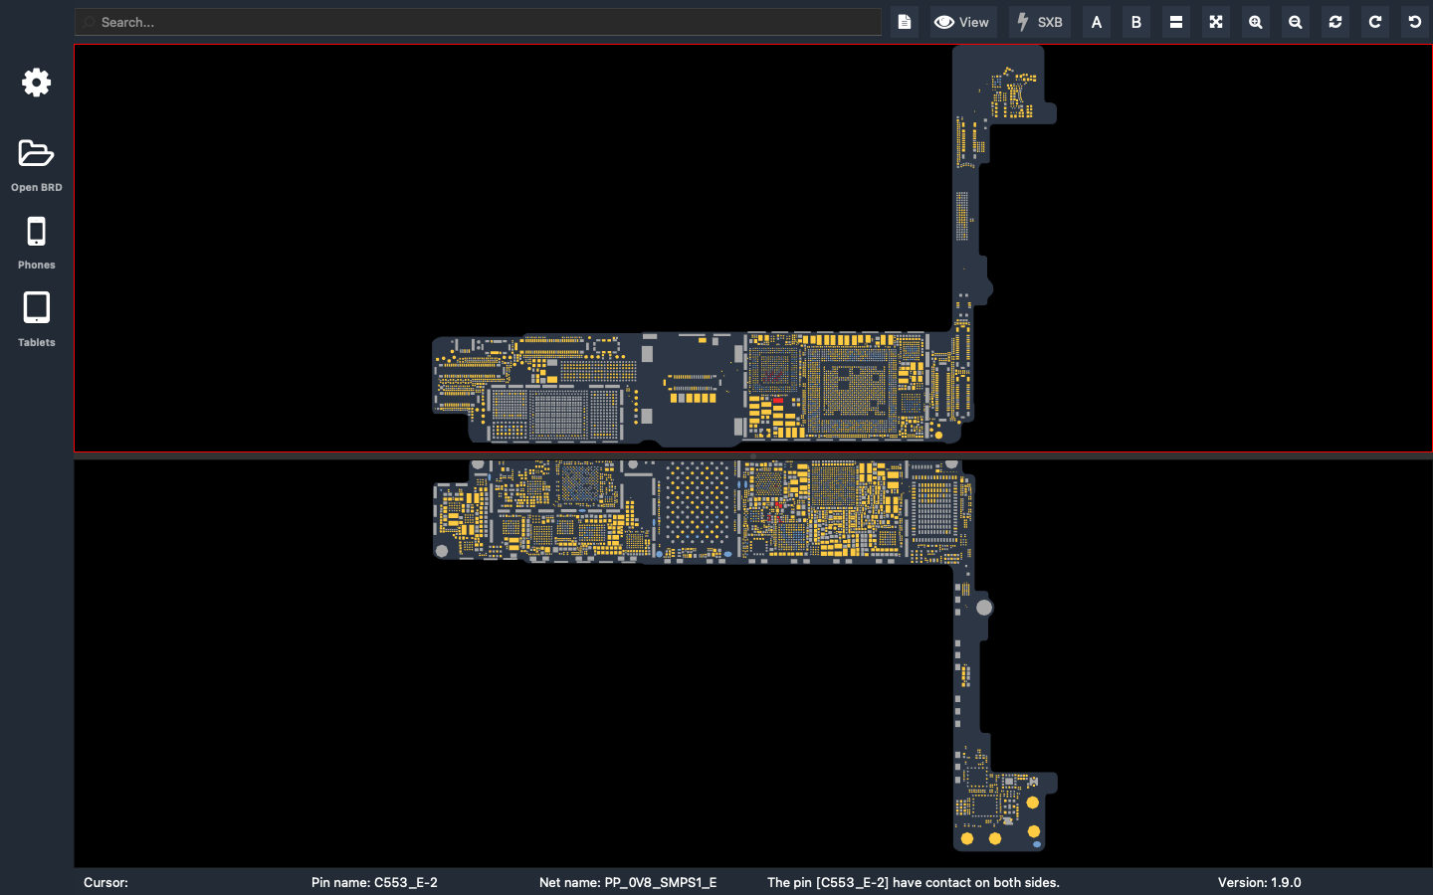This screenshot has height=895, width=1433.
Task: Toggle the split two-panel view button
Action: tap(1176, 22)
